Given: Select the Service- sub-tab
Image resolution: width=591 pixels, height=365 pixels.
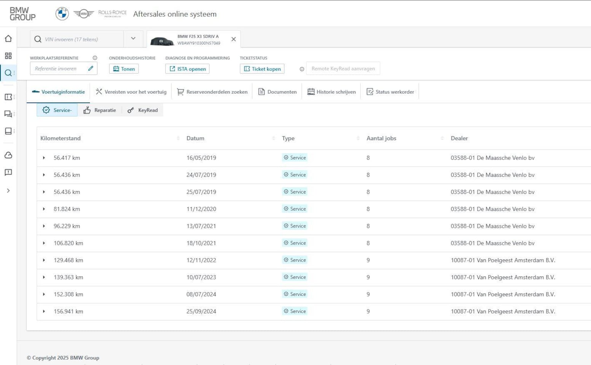Looking at the screenshot, I should (57, 110).
